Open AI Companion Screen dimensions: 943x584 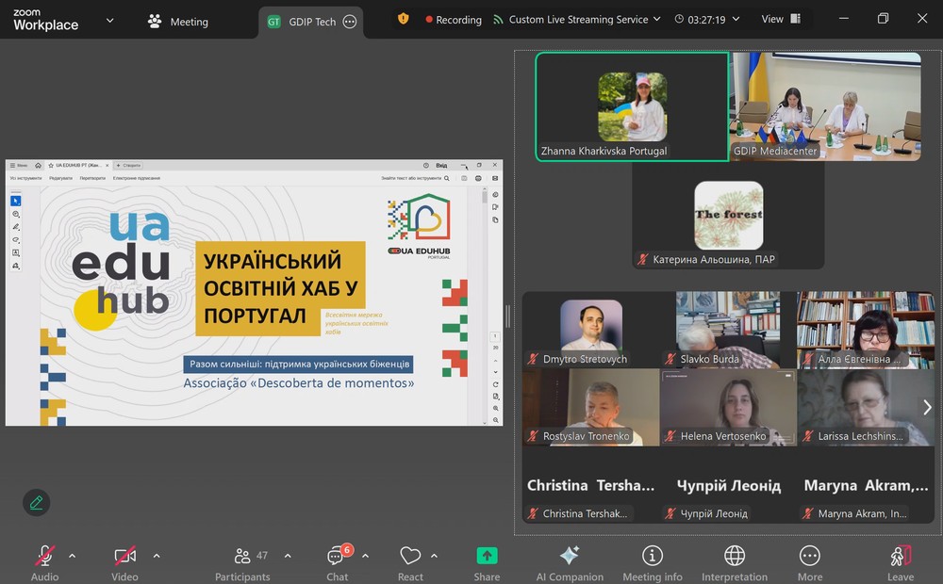[x=570, y=563]
